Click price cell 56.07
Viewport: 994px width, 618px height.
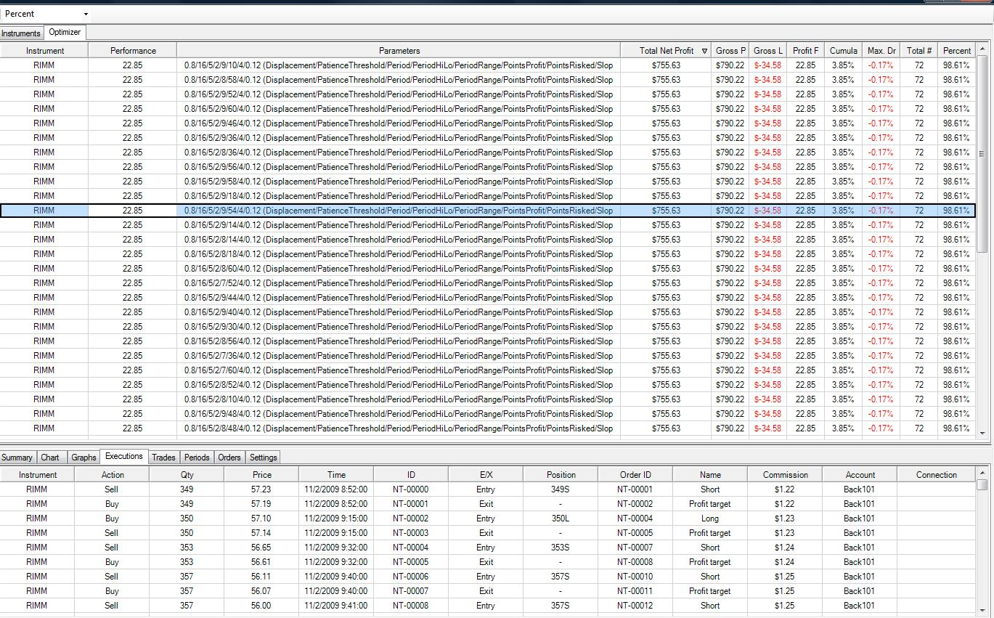(x=261, y=591)
